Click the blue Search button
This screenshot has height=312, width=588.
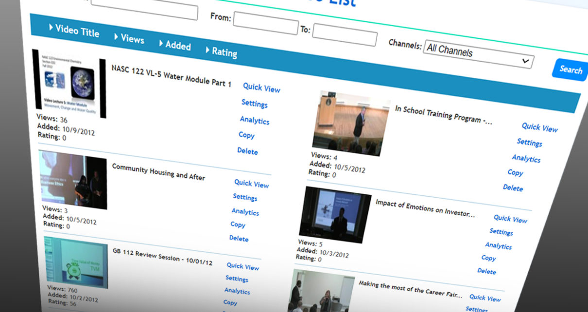click(570, 69)
